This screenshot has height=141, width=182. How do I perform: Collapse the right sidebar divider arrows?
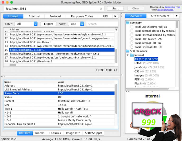[x=122, y=15]
